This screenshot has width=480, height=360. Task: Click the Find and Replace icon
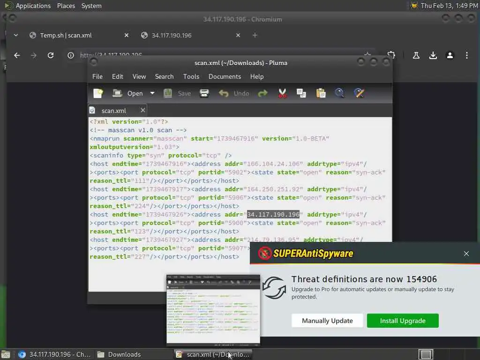click(x=359, y=93)
